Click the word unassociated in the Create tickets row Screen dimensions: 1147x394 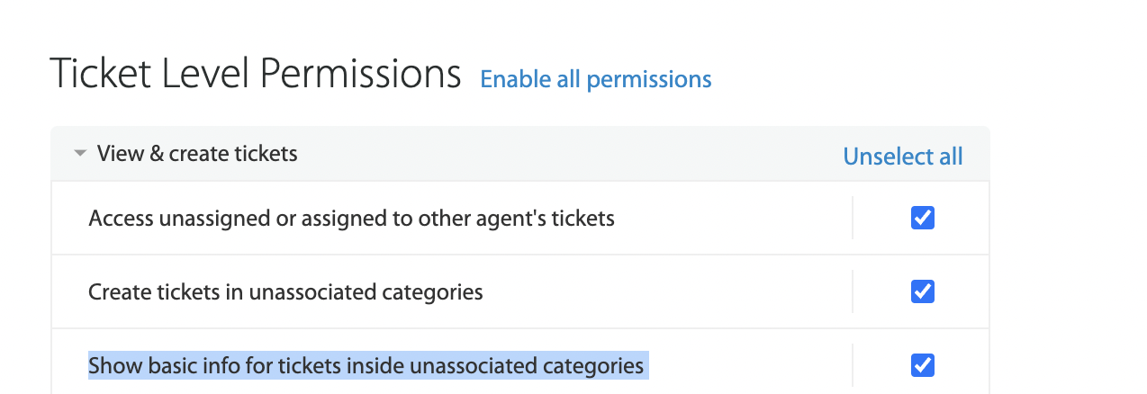click(313, 292)
